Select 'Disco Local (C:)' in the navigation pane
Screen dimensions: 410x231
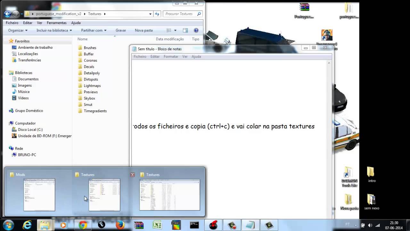click(30, 130)
